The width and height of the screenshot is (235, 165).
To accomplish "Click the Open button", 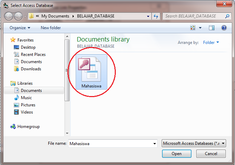I will (x=176, y=154).
